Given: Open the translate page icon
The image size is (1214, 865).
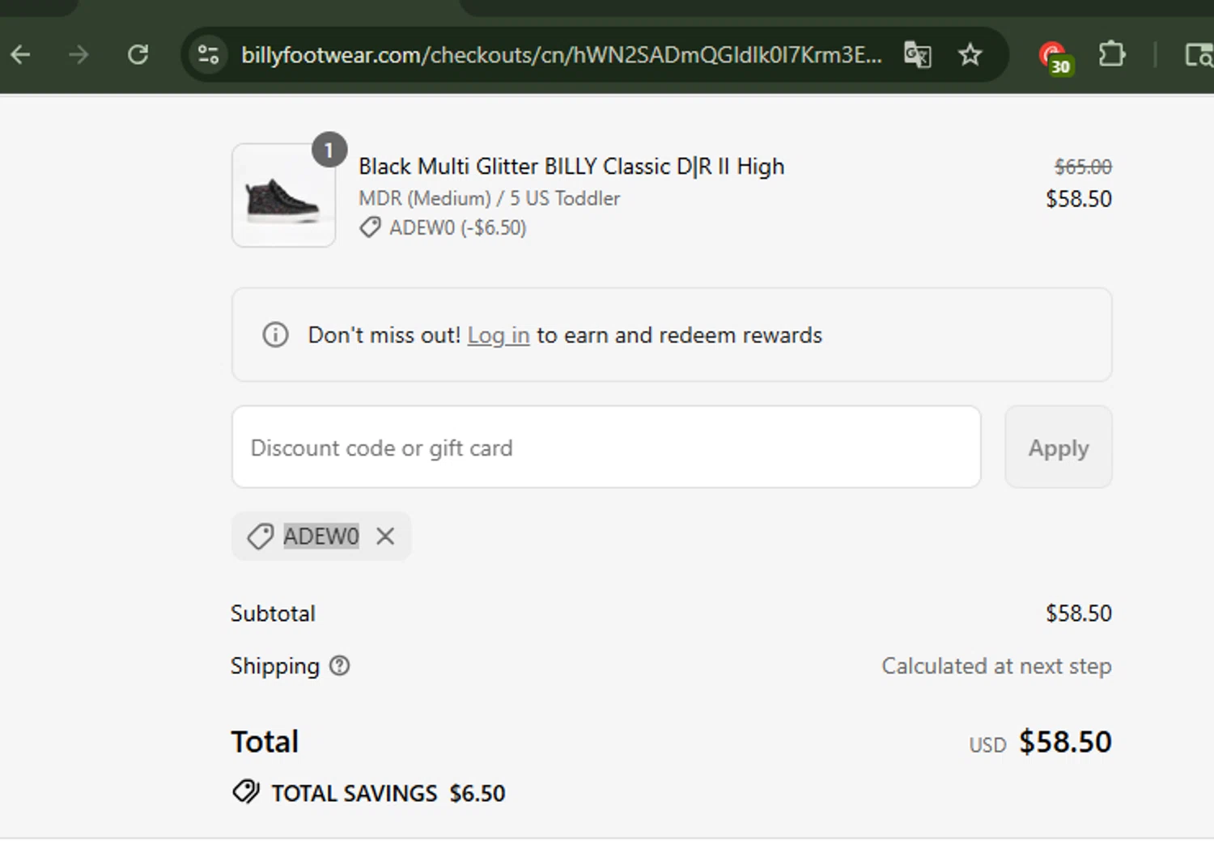Looking at the screenshot, I should coord(918,55).
